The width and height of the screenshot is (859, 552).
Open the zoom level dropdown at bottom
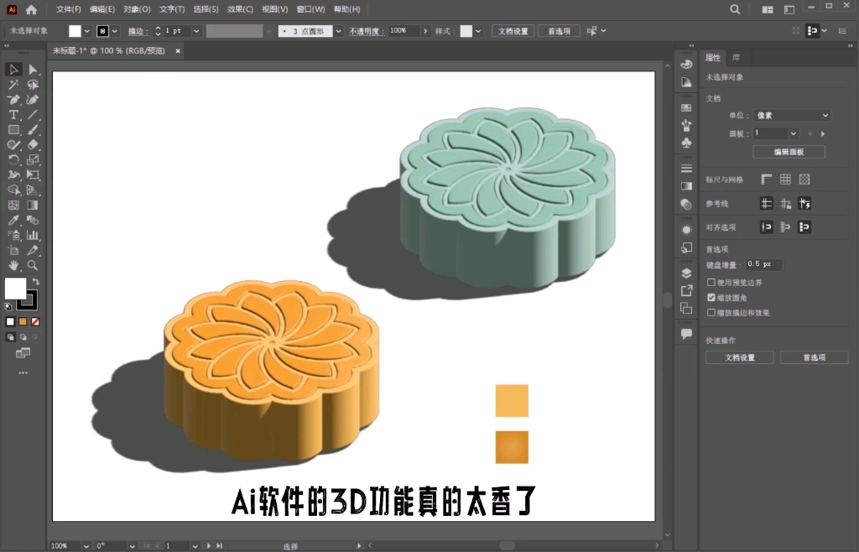tap(86, 546)
